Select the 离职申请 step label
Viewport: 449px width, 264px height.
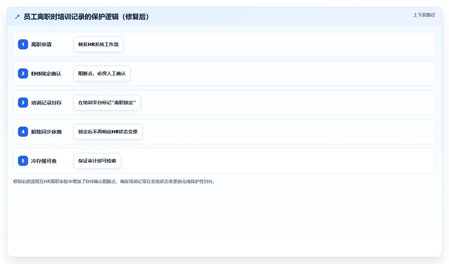pyautogui.click(x=41, y=44)
